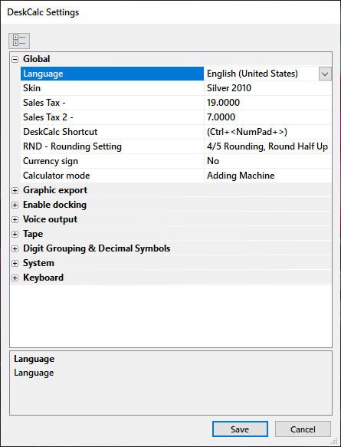Screen dimensions: 341x447
Task: Click the (Ctrl+<NumPad+>) shortcut value
Action: pyautogui.click(x=247, y=132)
